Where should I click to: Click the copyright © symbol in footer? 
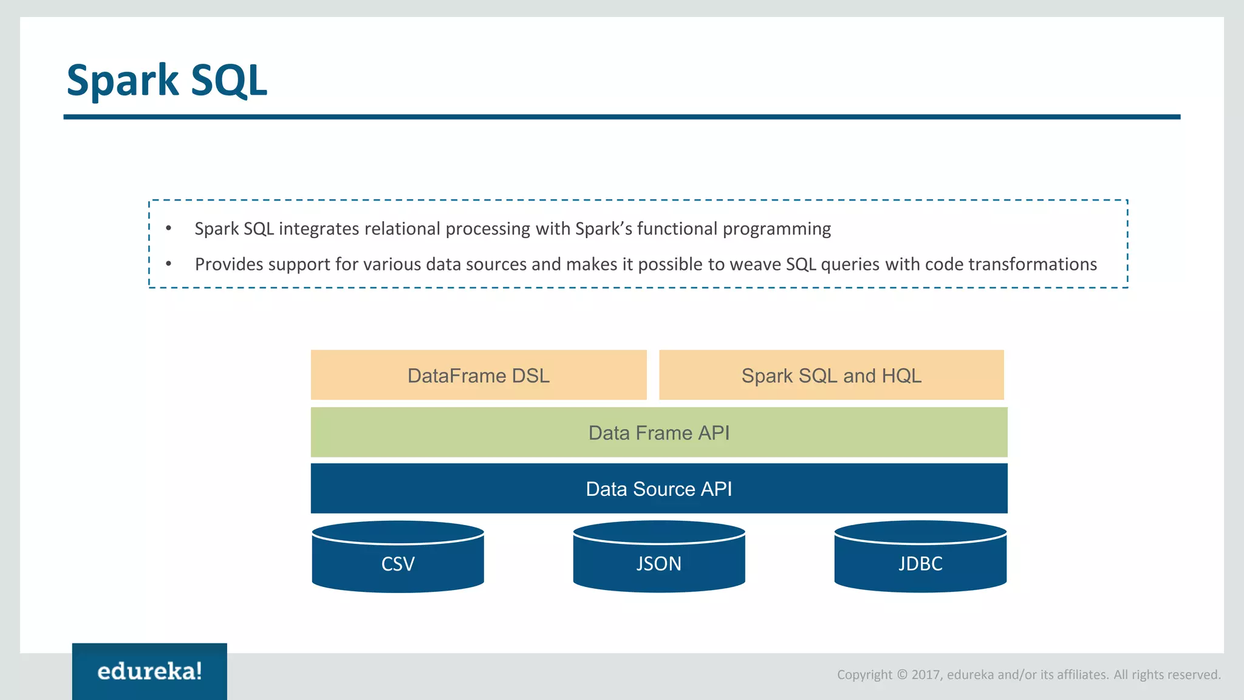coord(901,674)
